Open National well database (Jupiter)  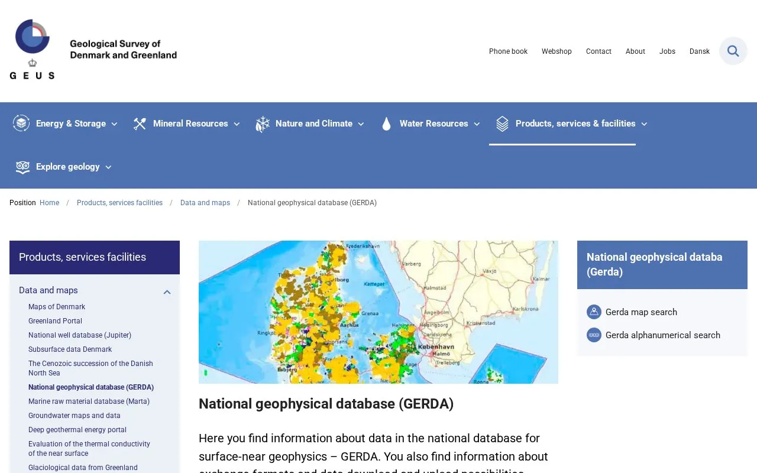click(80, 335)
